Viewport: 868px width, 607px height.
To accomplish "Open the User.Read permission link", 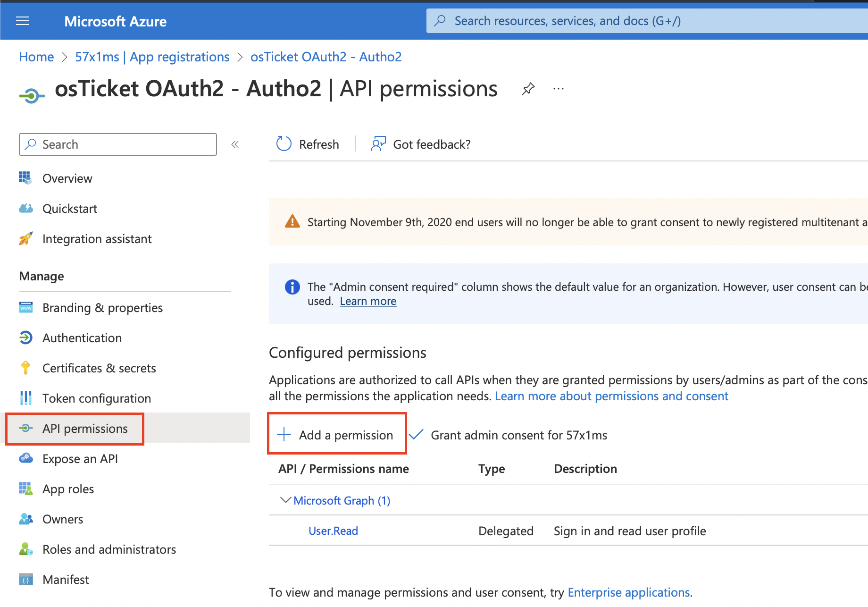I will point(333,531).
